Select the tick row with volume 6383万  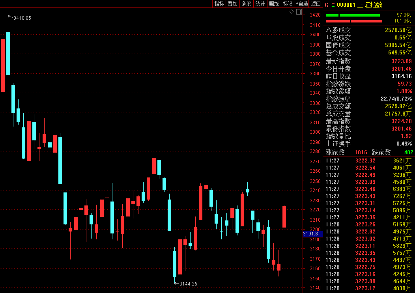[368, 189]
